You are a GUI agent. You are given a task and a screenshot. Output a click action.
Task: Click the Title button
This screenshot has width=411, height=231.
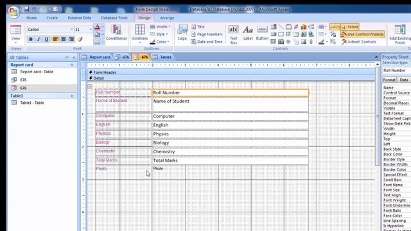198,27
